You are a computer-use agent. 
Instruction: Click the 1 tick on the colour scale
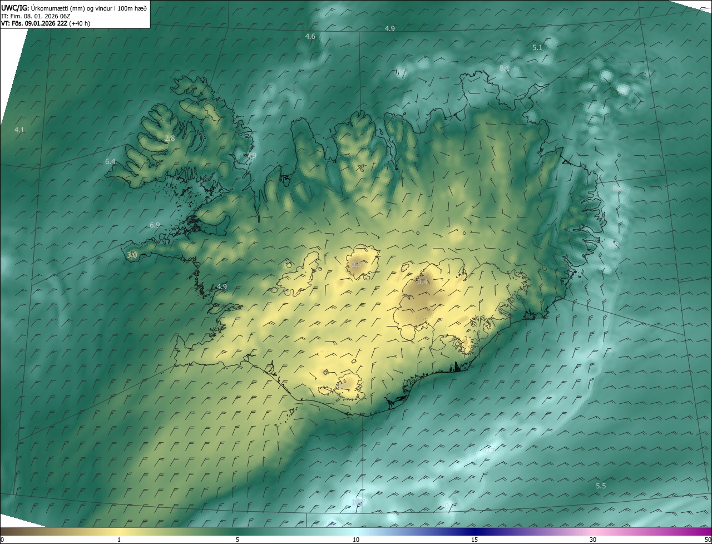[x=119, y=540]
